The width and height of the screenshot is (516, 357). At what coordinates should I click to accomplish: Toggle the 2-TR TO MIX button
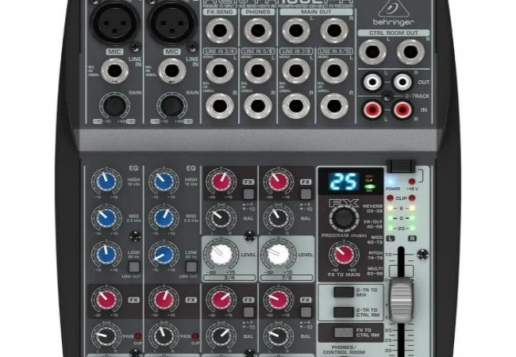(343, 292)
